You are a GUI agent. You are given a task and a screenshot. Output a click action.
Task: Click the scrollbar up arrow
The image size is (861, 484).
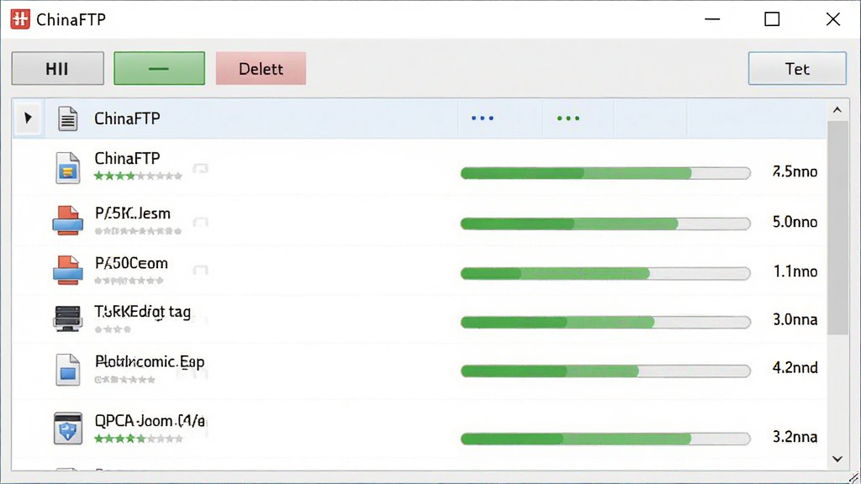[x=837, y=110]
